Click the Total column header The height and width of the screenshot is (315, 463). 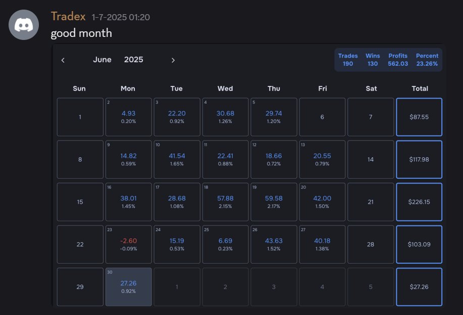420,88
